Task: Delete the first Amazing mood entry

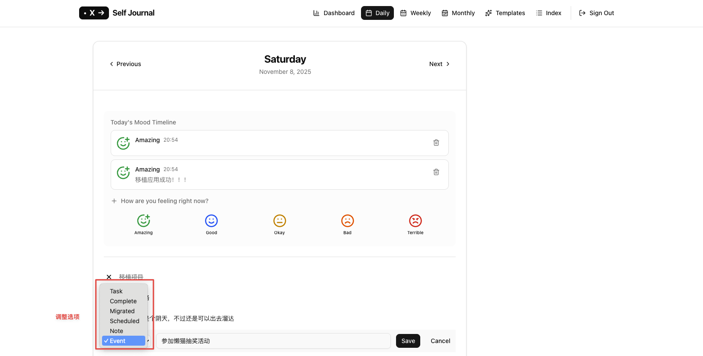Action: click(436, 143)
